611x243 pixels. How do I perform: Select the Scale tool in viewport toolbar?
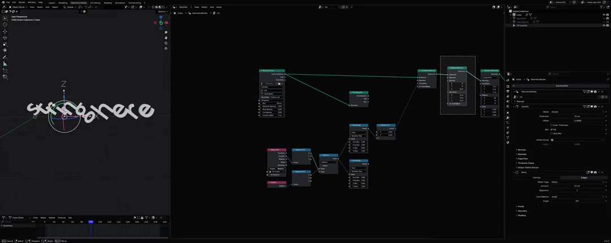pyautogui.click(x=5, y=44)
